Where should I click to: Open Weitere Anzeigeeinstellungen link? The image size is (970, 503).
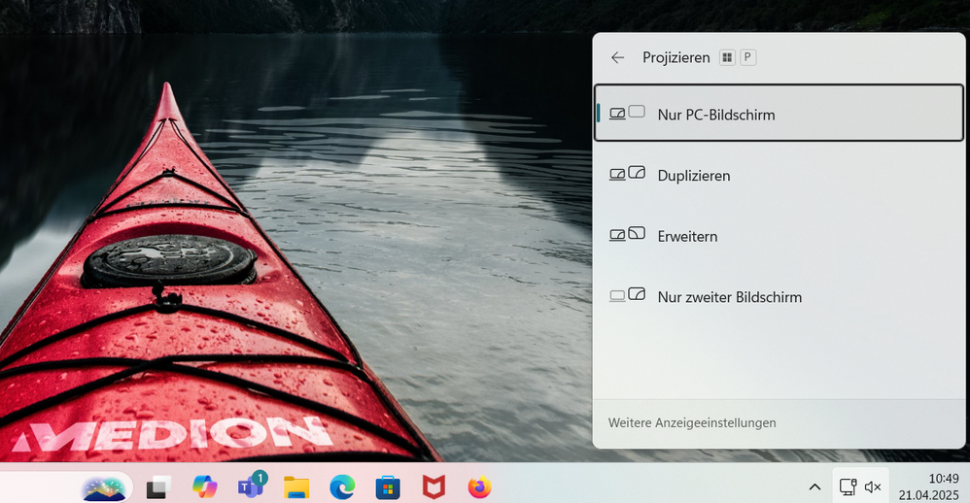692,423
